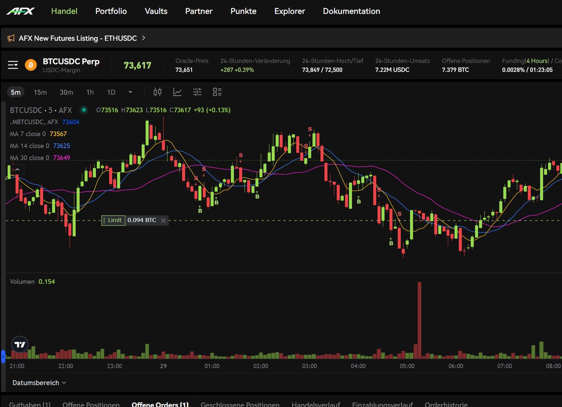
Task: Click the 22:00 time axis label
Action: [66, 366]
